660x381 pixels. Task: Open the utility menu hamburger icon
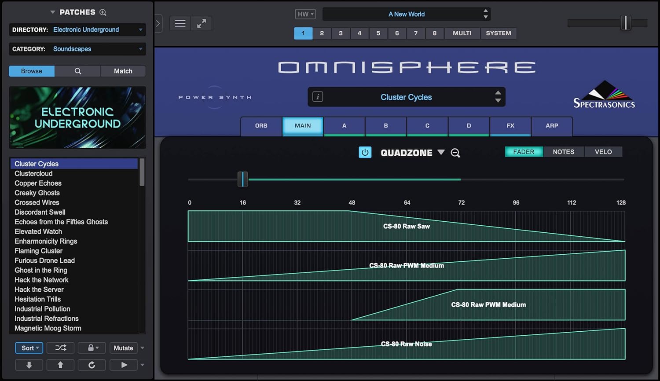pos(180,23)
